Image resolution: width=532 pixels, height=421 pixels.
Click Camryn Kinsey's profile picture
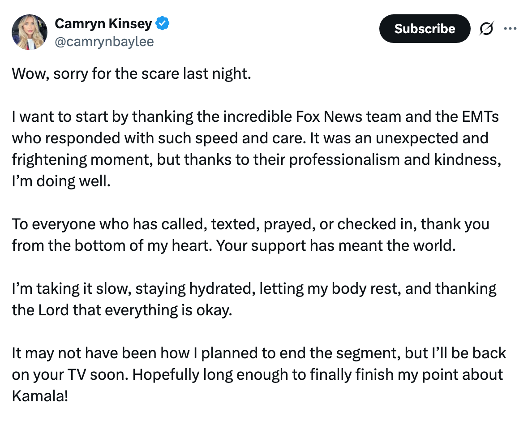(30, 32)
